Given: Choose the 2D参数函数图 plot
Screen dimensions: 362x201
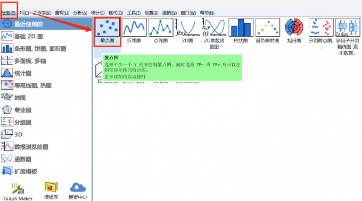Looking at the screenshot, I should [214, 34].
